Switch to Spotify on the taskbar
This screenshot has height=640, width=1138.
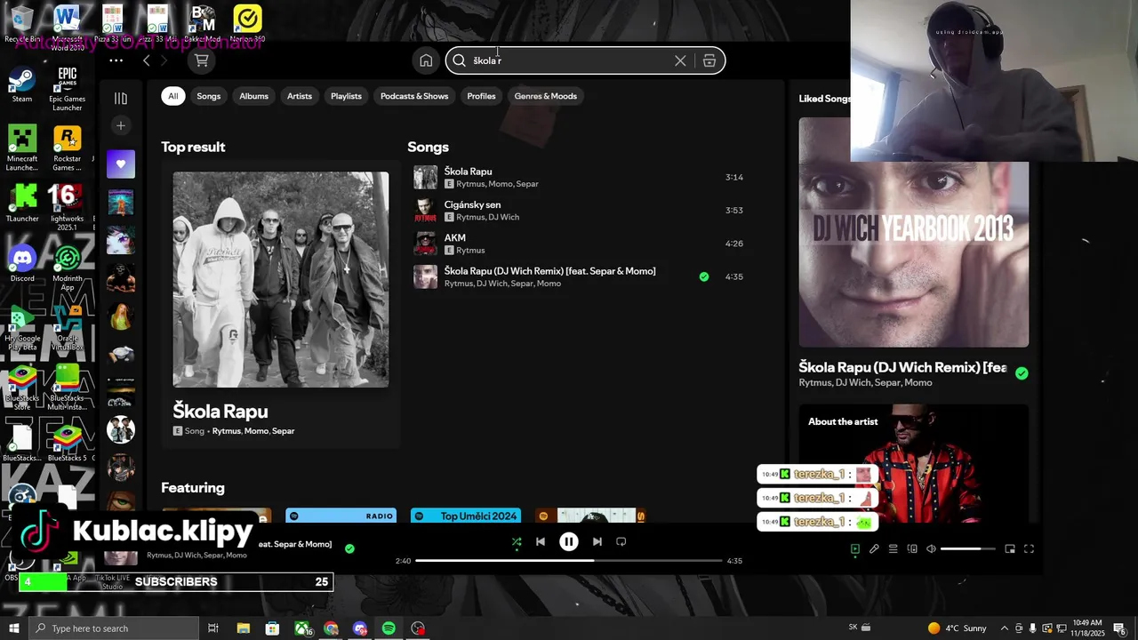pos(389,628)
